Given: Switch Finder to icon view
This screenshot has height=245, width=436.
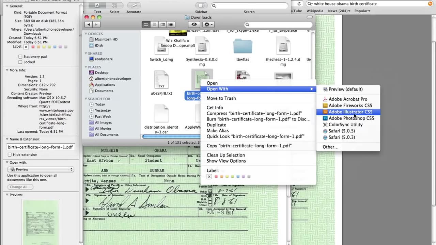Looking at the screenshot, I should 146,24.
